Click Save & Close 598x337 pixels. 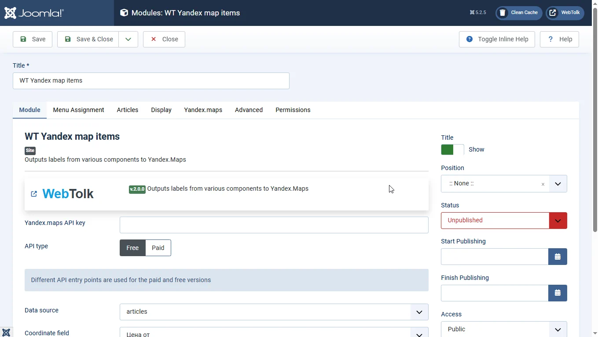[88, 39]
